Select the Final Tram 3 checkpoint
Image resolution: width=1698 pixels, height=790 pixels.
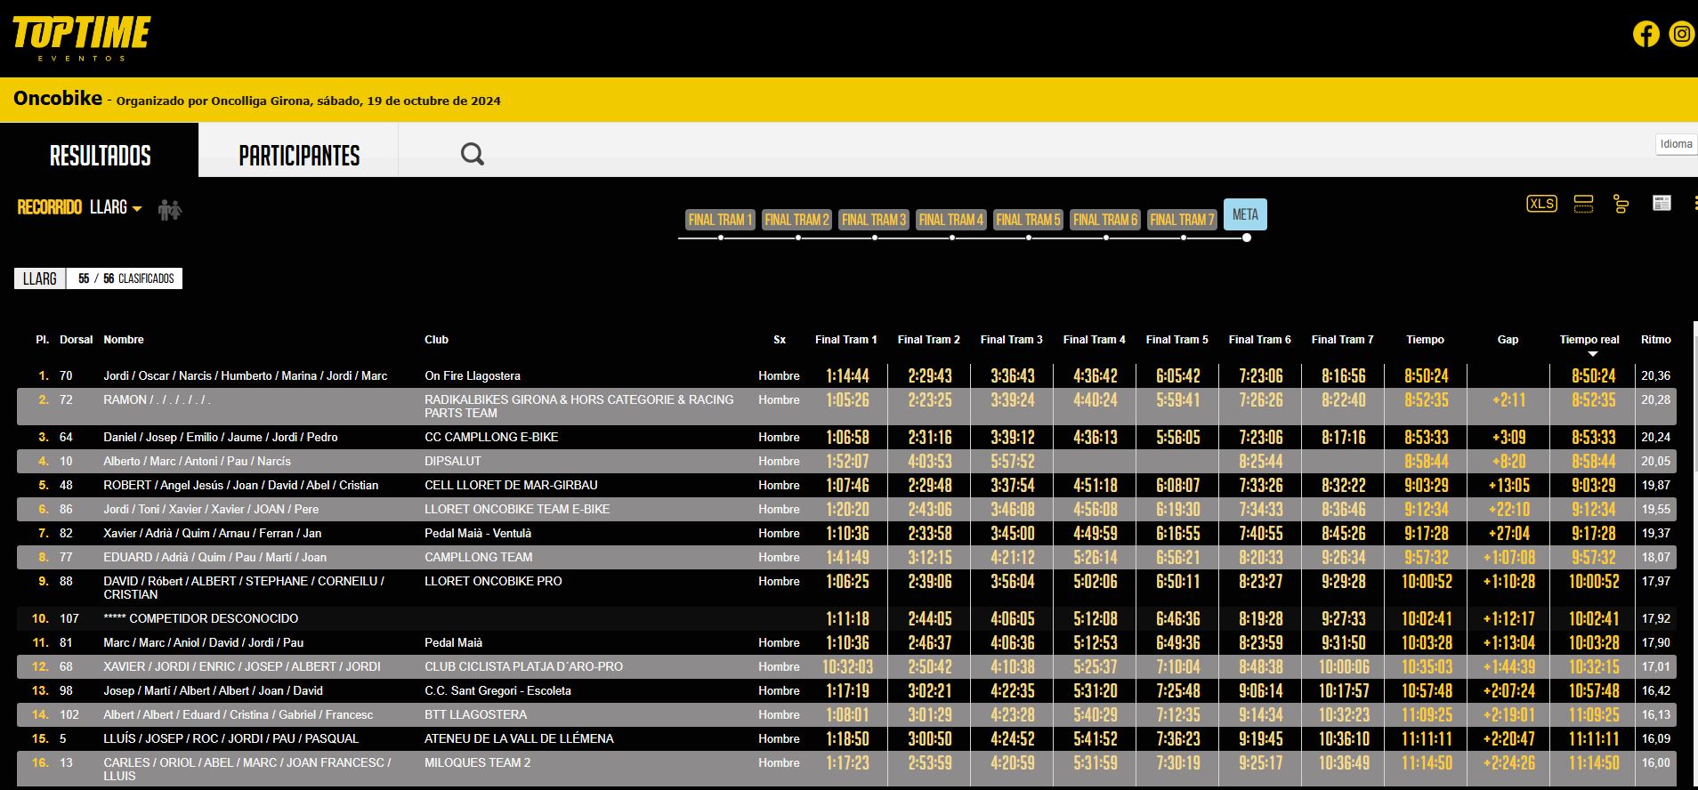click(874, 220)
